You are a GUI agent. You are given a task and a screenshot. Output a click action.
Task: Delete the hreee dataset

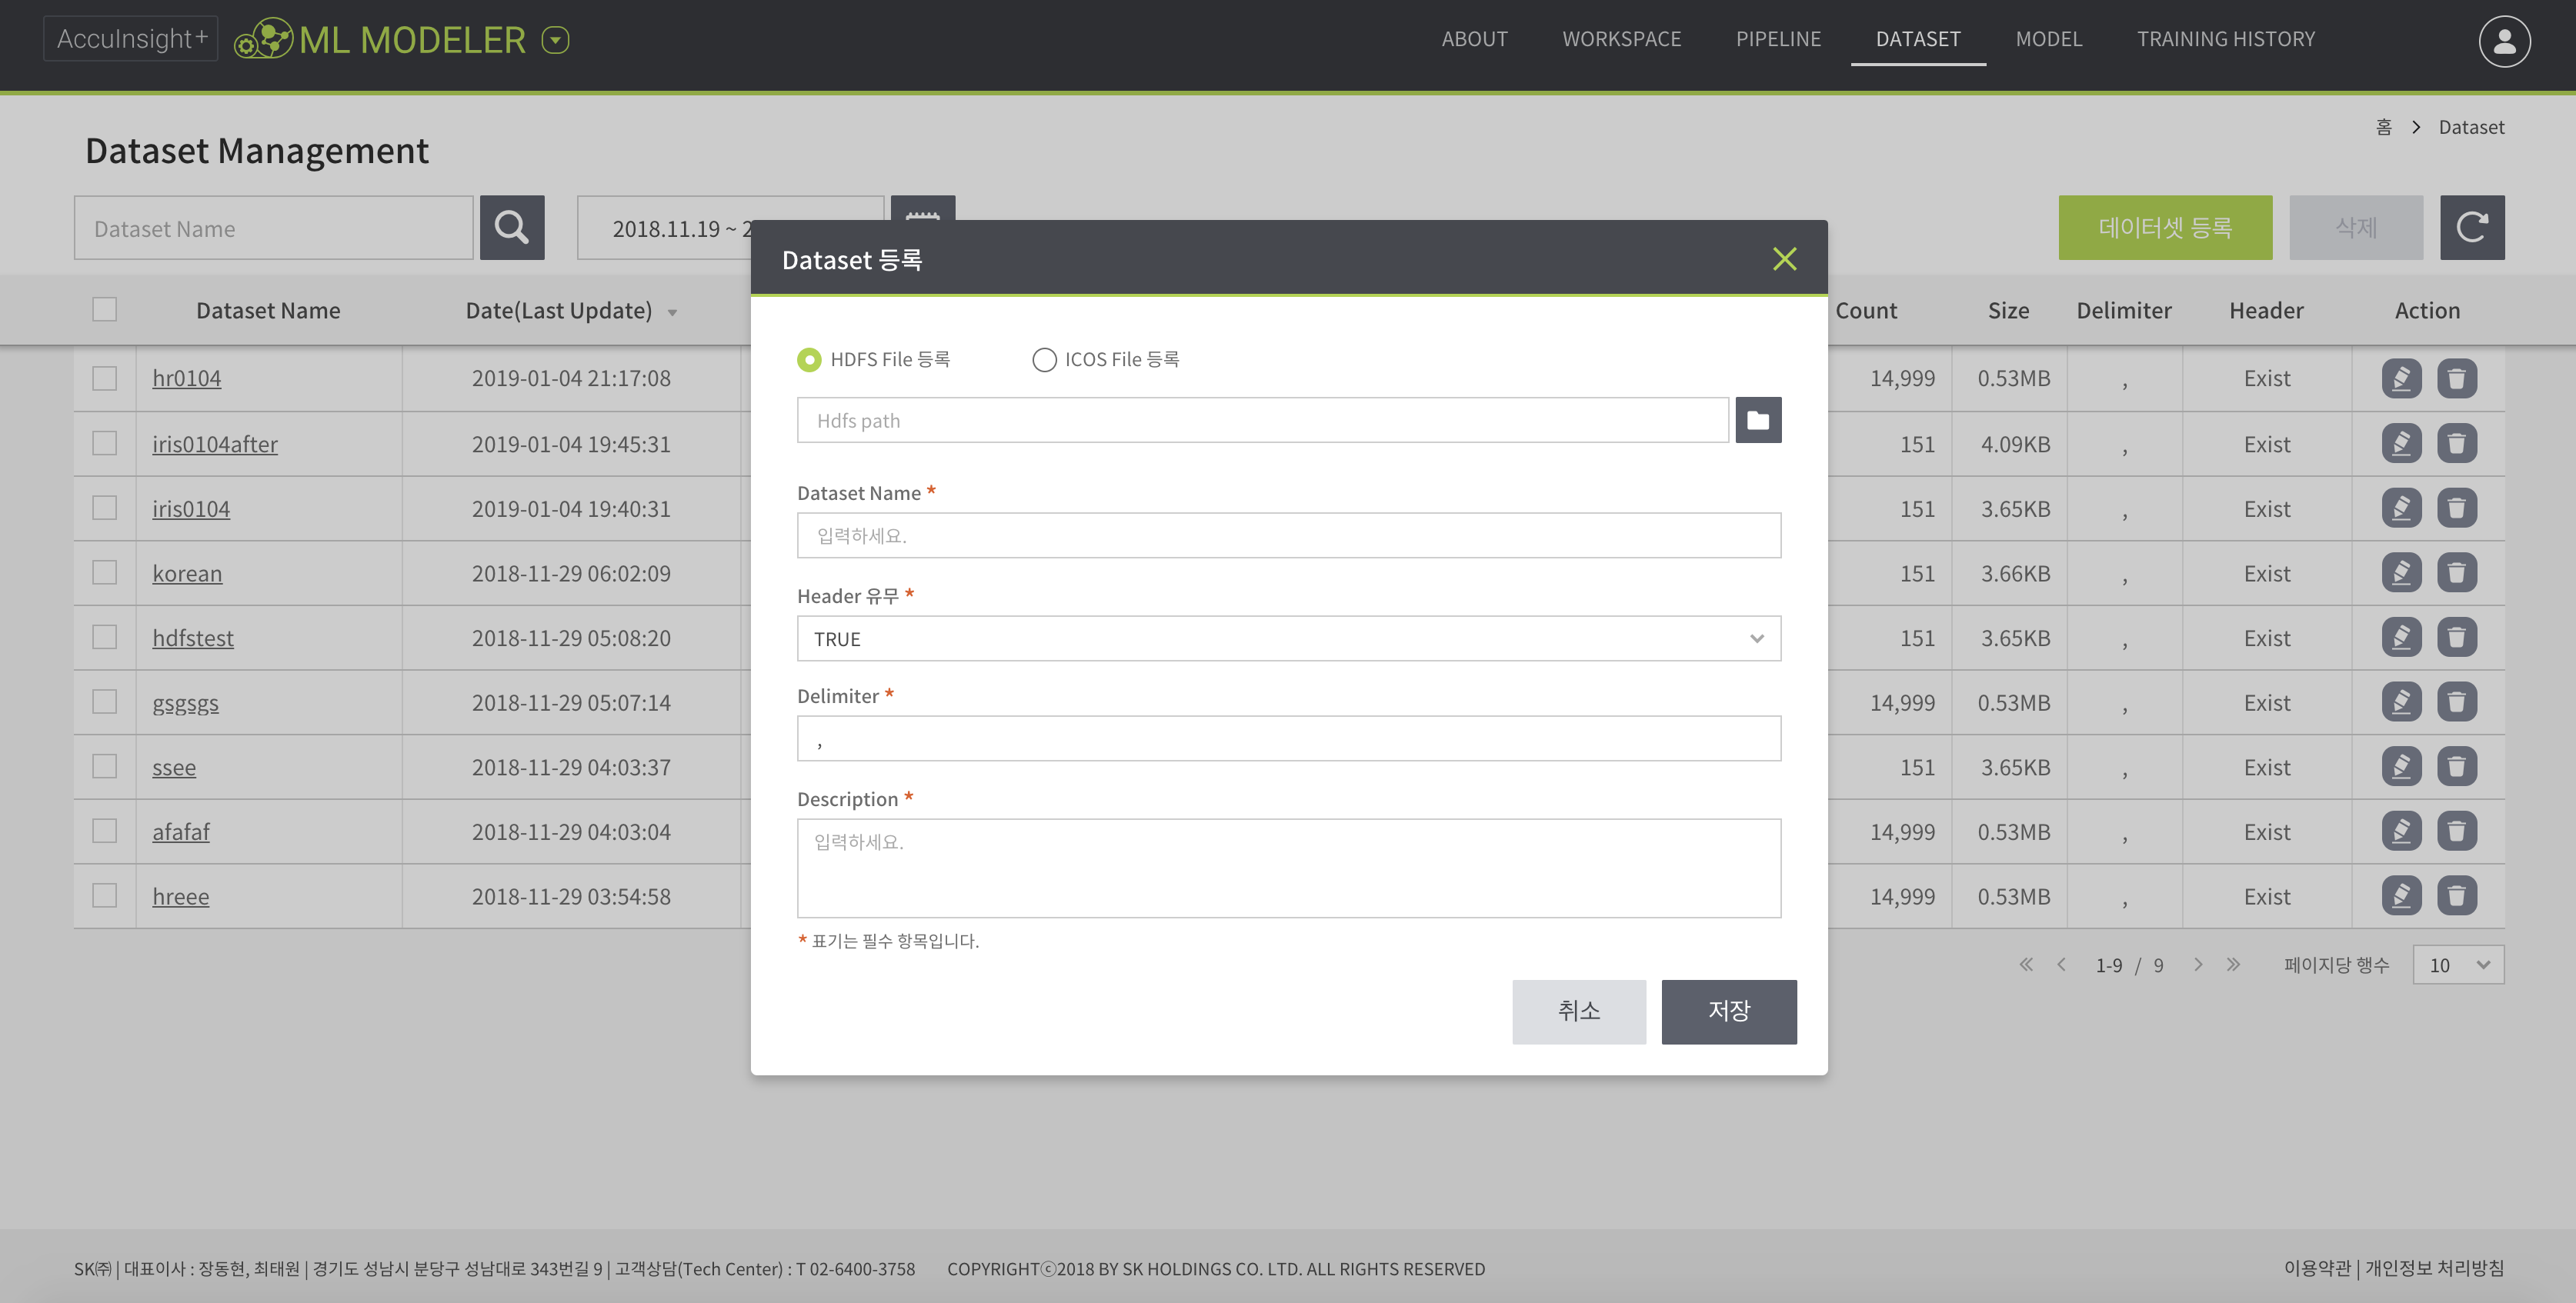[2456, 895]
